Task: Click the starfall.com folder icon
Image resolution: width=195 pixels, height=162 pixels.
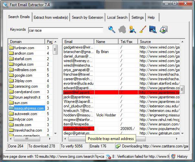Action: 11,59
